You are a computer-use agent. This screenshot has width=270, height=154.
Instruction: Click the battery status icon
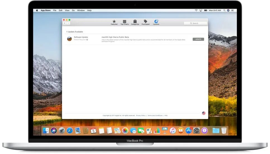pos(206,10)
